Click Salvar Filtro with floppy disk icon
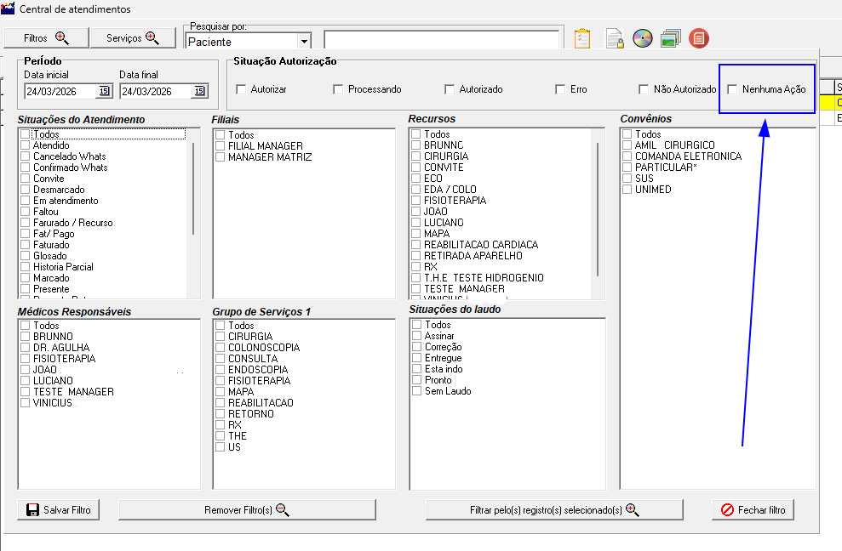The image size is (842, 551). pos(59,509)
